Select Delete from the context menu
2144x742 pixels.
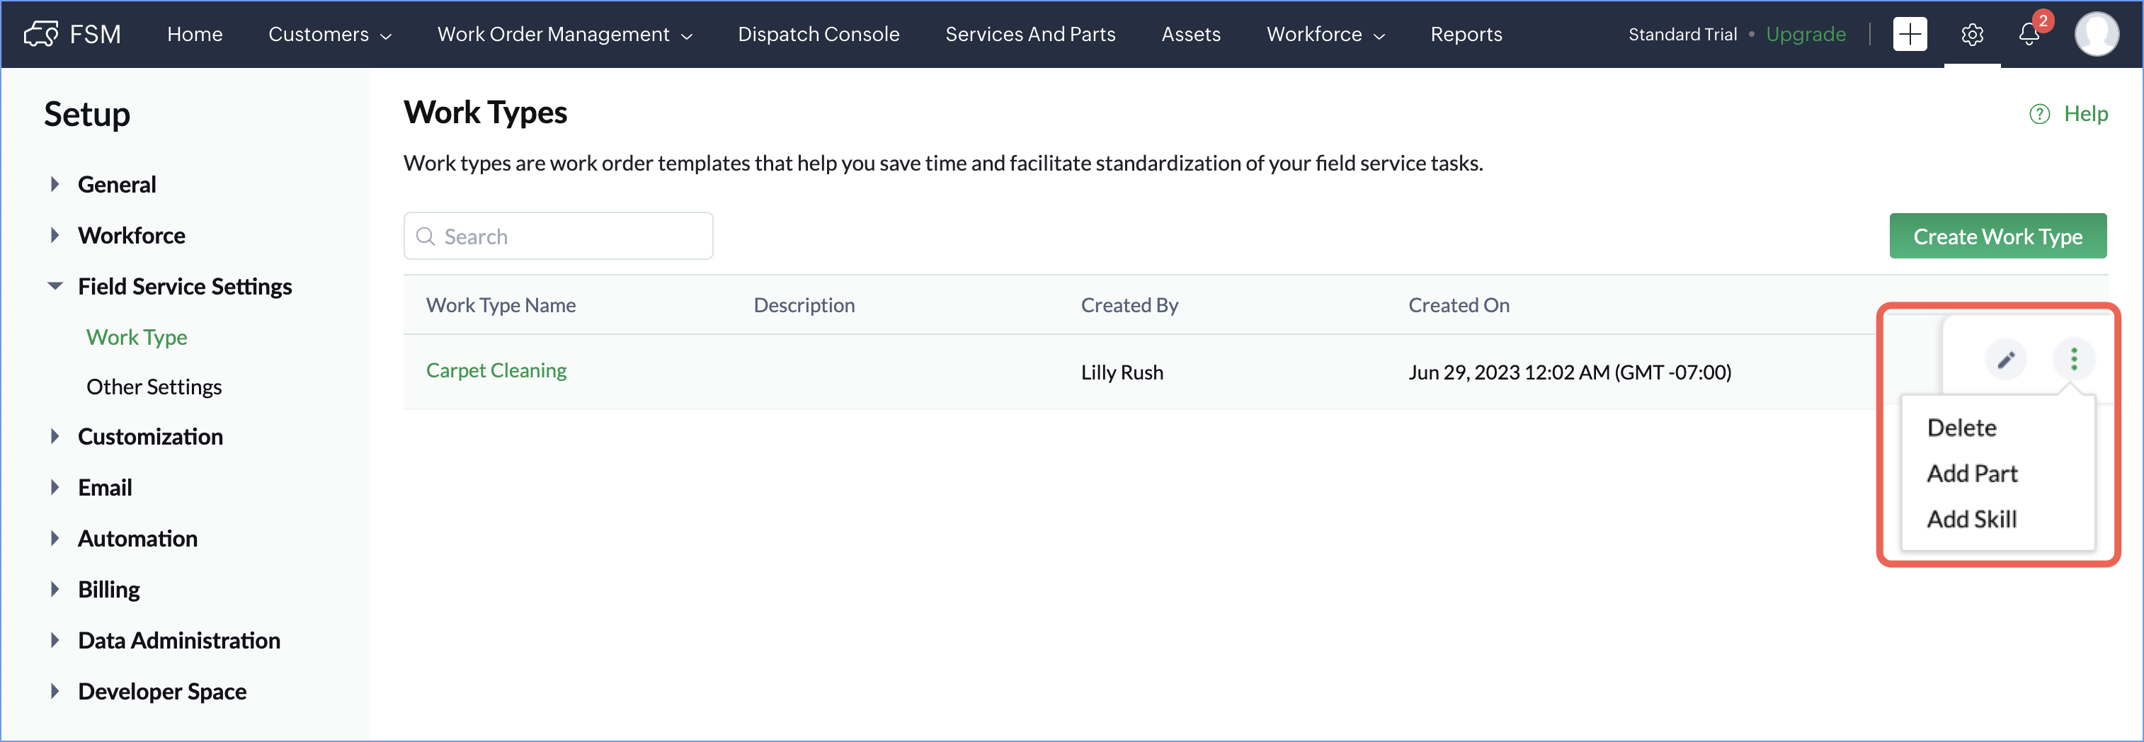click(1962, 428)
